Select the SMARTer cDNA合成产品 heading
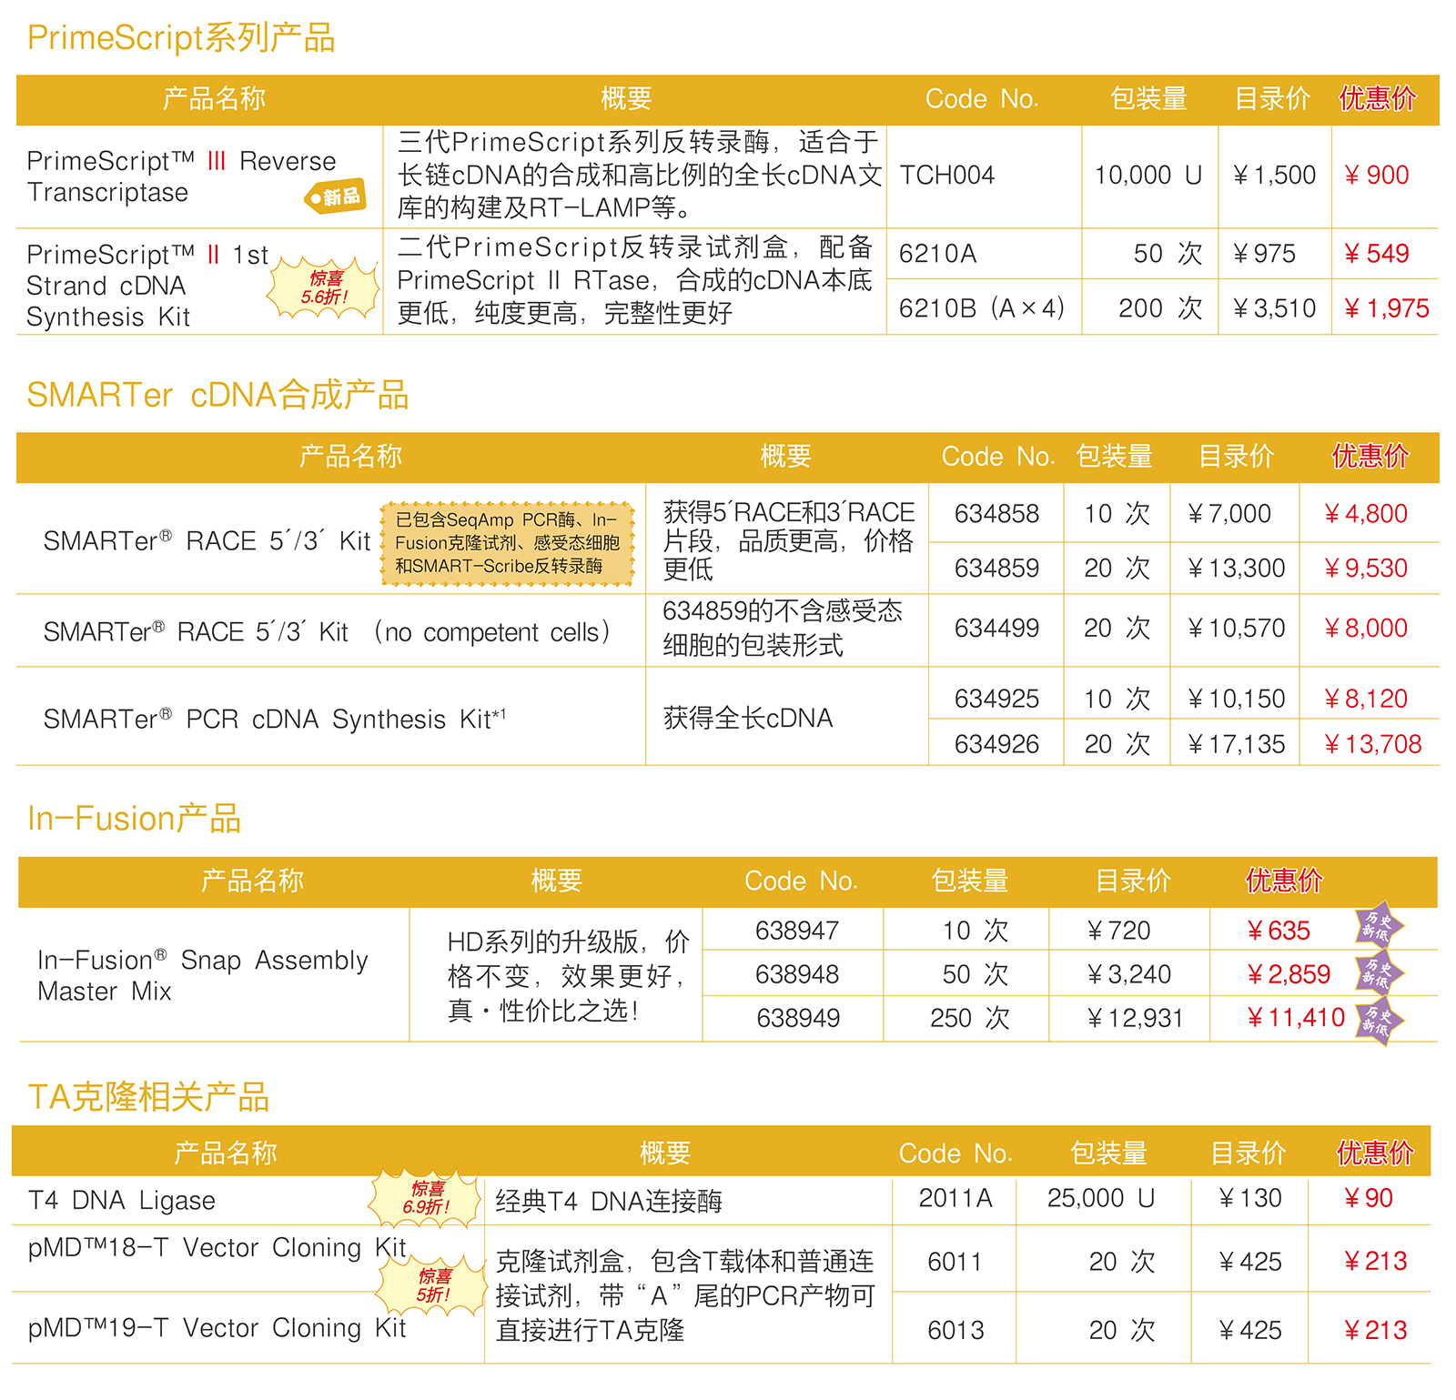 click(217, 396)
